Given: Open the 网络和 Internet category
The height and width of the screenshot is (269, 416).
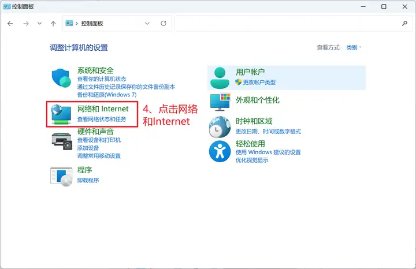Looking at the screenshot, I should [x=103, y=109].
